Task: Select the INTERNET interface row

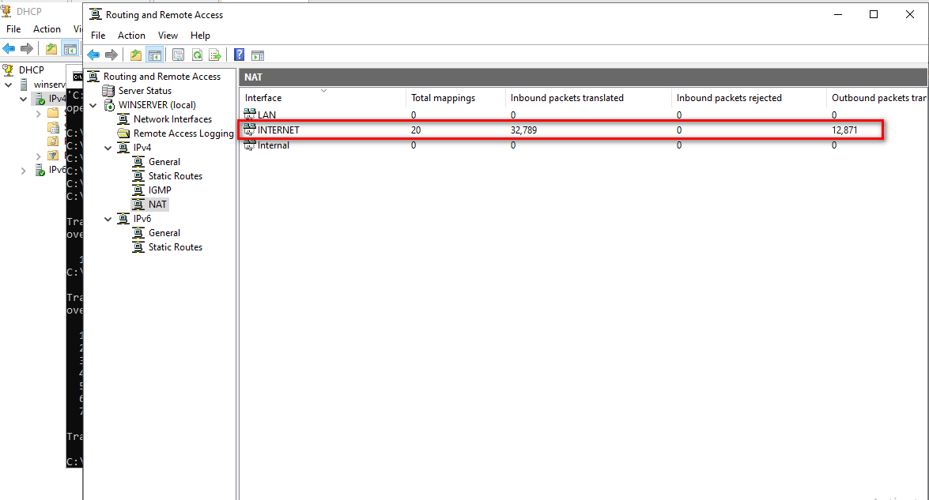Action: coord(278,130)
